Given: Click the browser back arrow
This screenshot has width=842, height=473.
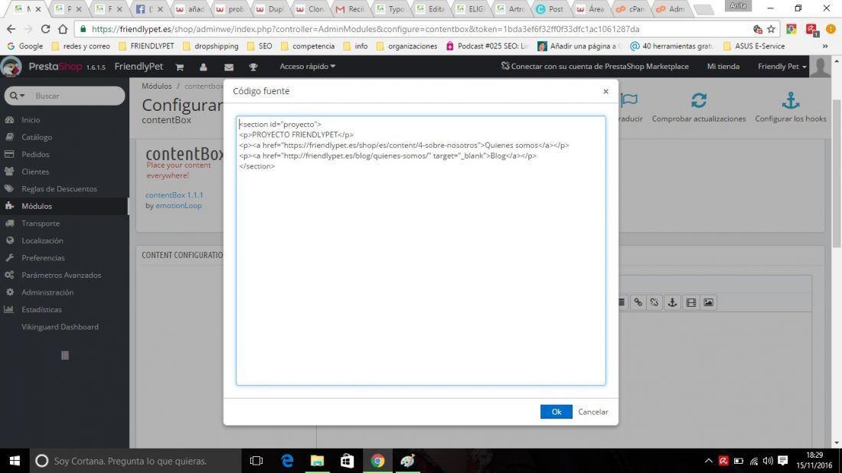Looking at the screenshot, I should (x=11, y=29).
